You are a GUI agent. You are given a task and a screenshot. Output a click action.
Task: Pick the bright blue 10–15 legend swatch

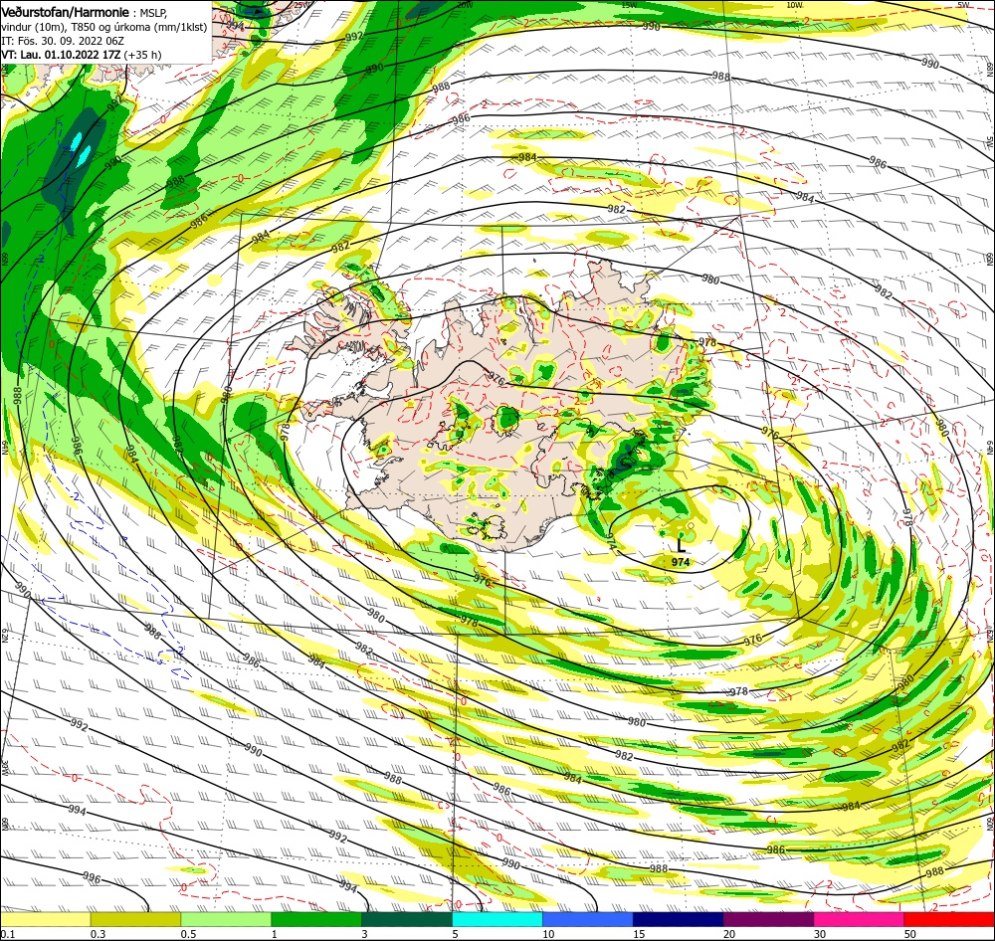588,919
